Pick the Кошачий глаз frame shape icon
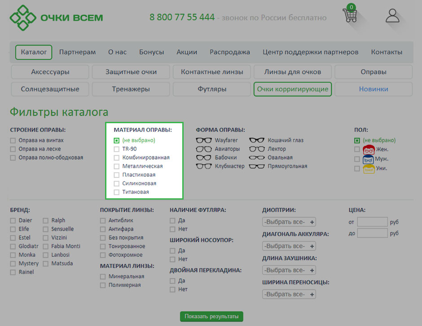Image resolution: width=422 pixels, height=326 pixels. coord(257,140)
